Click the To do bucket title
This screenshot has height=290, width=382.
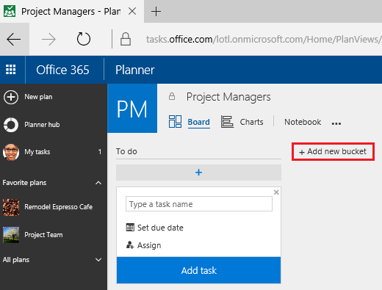126,151
